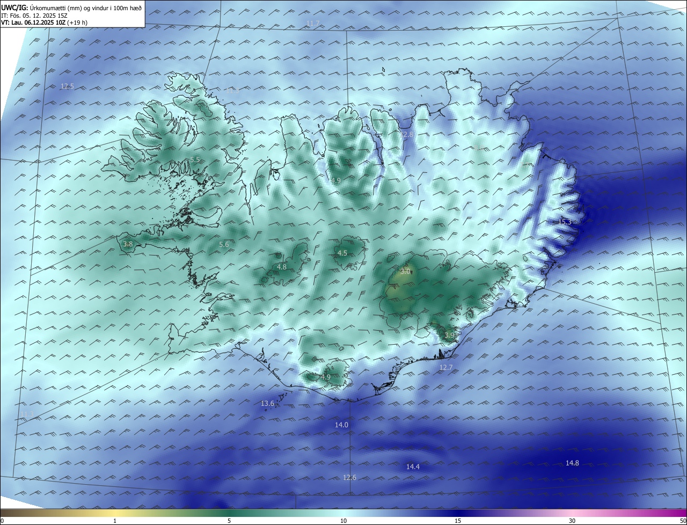Click the 10 tick label on the colour scale

click(343, 521)
